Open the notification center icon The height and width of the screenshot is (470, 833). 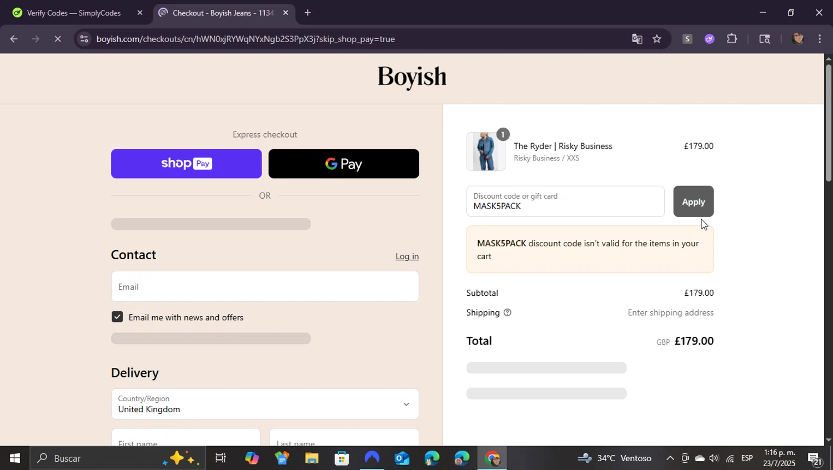pyautogui.click(x=815, y=458)
